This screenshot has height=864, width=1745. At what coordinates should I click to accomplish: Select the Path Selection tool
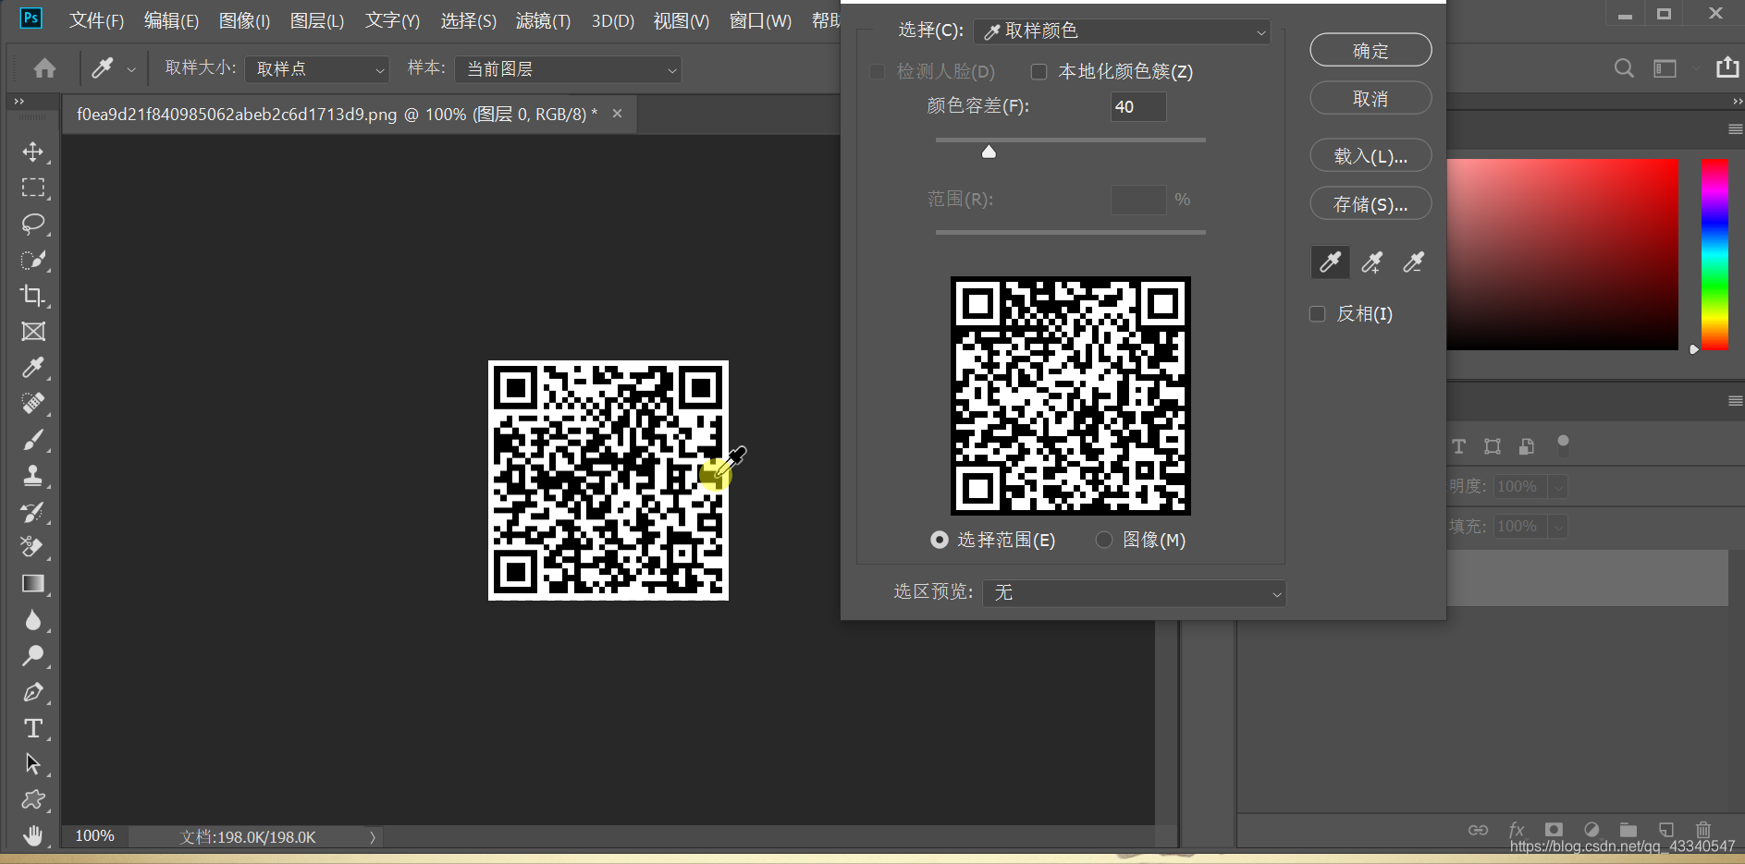(x=33, y=764)
